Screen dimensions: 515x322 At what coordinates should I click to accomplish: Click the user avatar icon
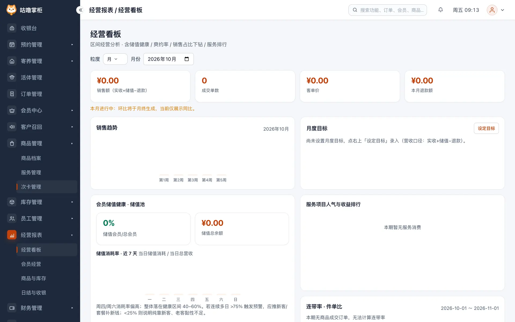(492, 10)
